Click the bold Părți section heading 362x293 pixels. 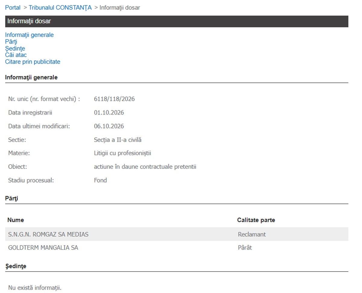point(11,199)
